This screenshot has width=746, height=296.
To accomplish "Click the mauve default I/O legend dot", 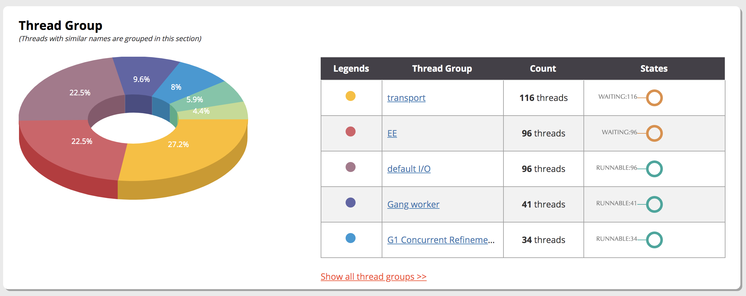I will pos(351,167).
